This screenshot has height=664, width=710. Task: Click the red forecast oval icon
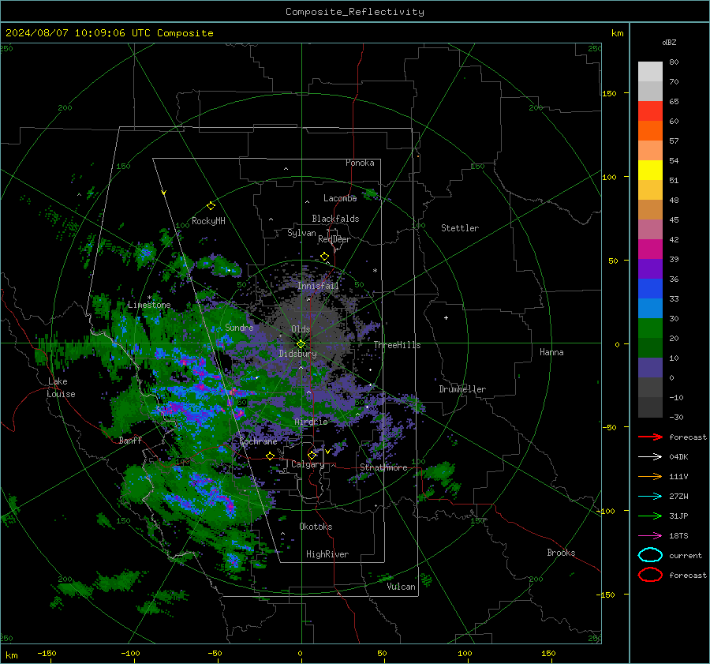650,575
